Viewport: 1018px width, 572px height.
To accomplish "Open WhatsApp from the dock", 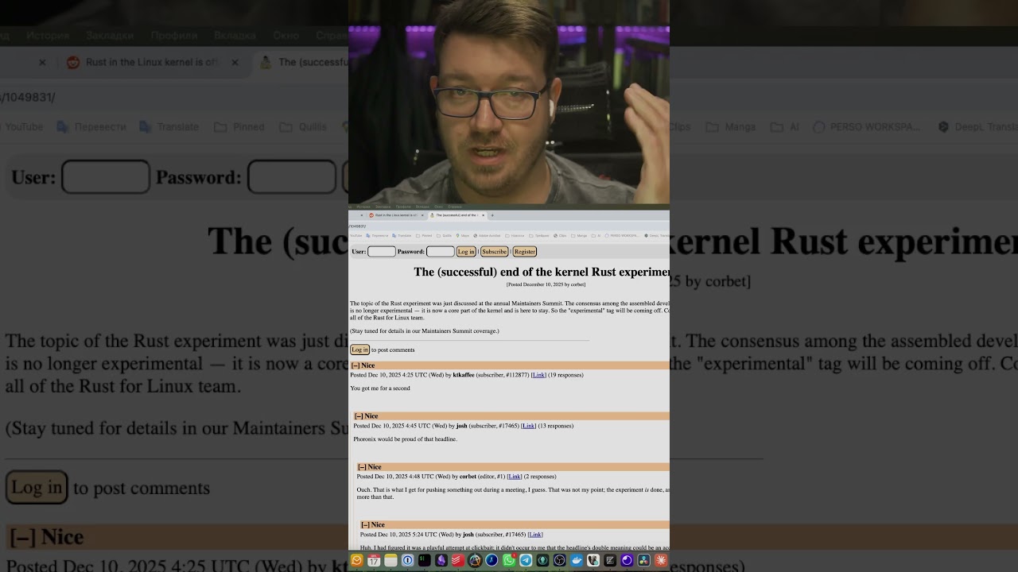I will tap(509, 561).
